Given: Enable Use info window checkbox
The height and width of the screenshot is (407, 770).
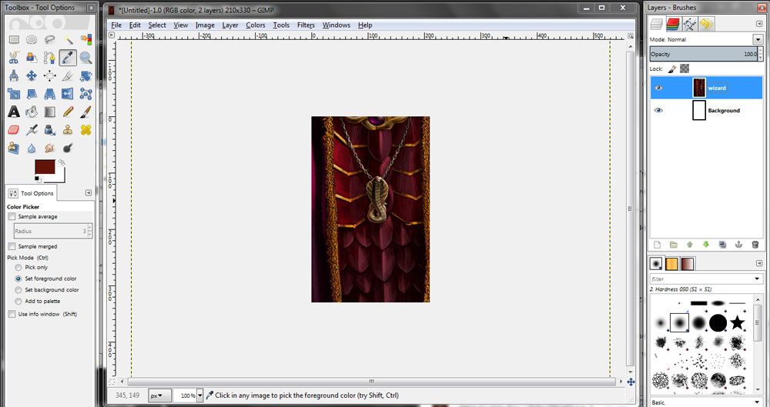Looking at the screenshot, I should coord(12,314).
